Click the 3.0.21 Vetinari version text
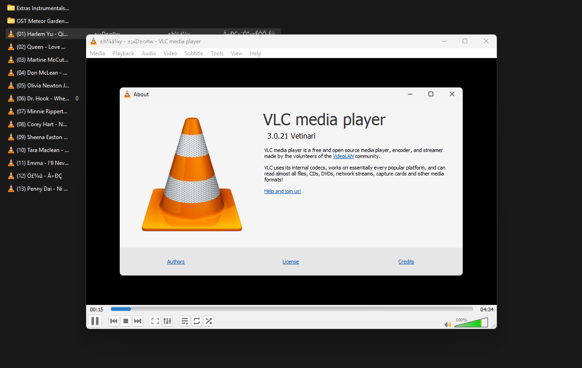This screenshot has height=368, width=582. coord(291,136)
